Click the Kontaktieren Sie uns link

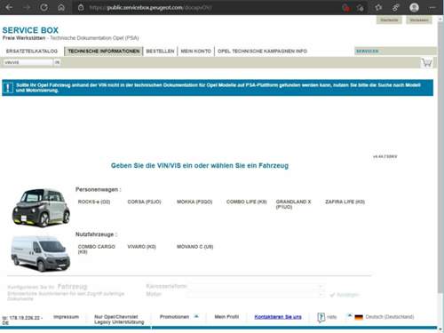278,317
